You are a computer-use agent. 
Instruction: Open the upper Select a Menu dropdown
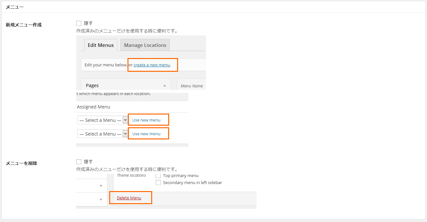point(103,120)
